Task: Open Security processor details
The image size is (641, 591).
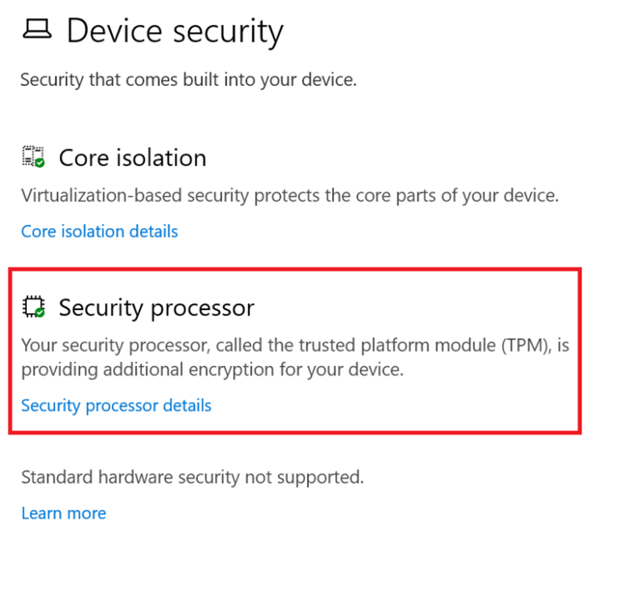Action: point(116,405)
